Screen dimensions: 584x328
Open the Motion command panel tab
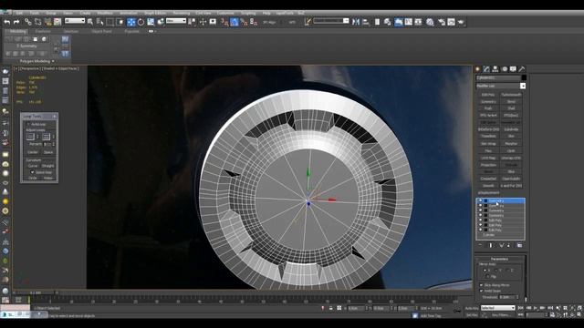[x=505, y=69]
